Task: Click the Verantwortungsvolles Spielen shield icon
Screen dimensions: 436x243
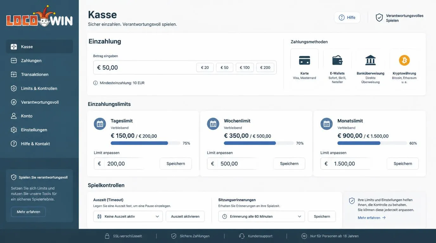Action: 379,18
